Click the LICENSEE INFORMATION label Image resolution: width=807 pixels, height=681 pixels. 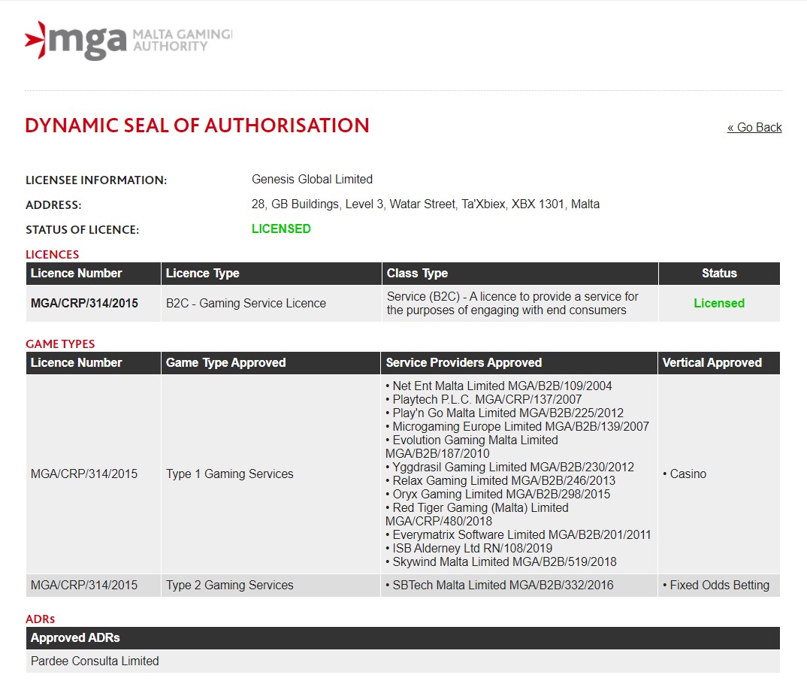[x=96, y=180]
